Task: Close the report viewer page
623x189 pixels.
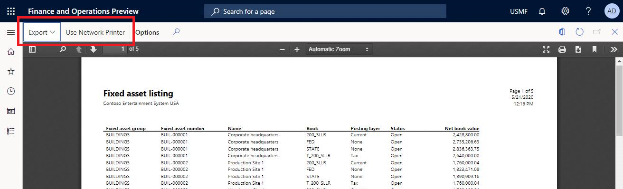Action: 614,32
